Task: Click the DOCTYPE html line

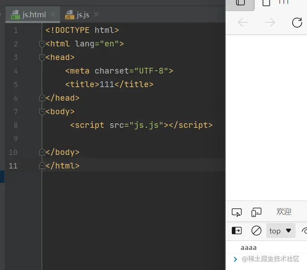Action: (82, 30)
